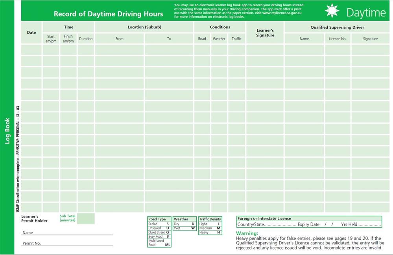Select Heavy in the Traffic Density legend
The image size is (393, 255).
pyautogui.click(x=210, y=232)
